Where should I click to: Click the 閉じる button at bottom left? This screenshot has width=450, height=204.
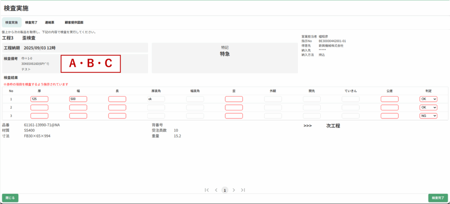pos(10,198)
